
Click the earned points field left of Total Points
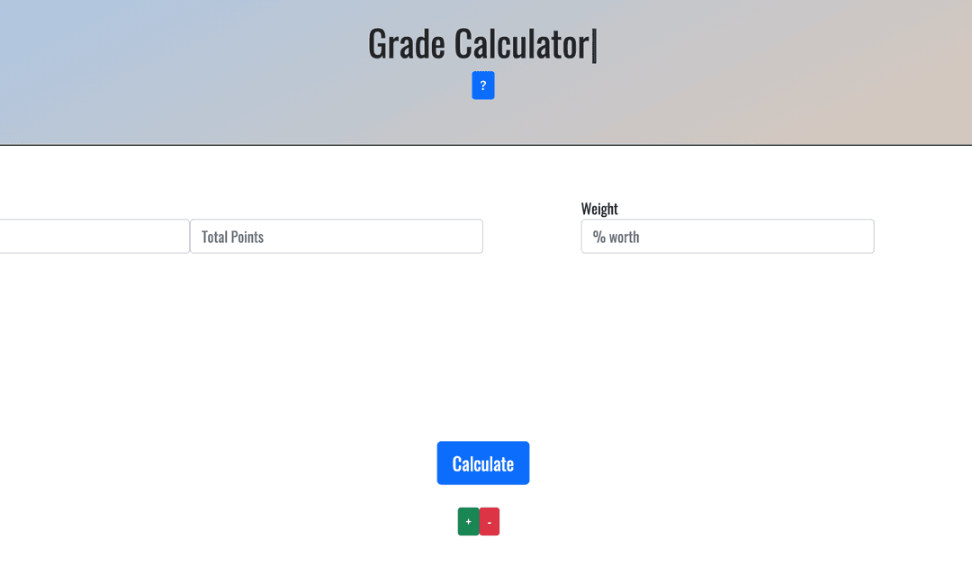click(94, 236)
